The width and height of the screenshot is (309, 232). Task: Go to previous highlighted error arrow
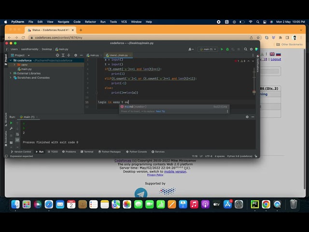tap(249, 61)
